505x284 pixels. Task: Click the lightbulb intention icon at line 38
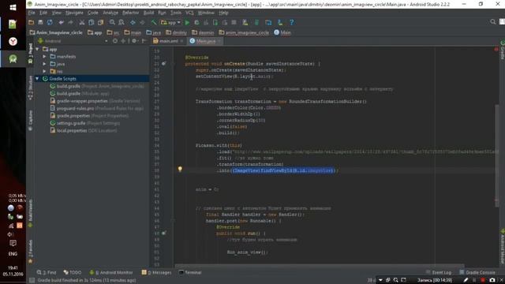point(180,169)
